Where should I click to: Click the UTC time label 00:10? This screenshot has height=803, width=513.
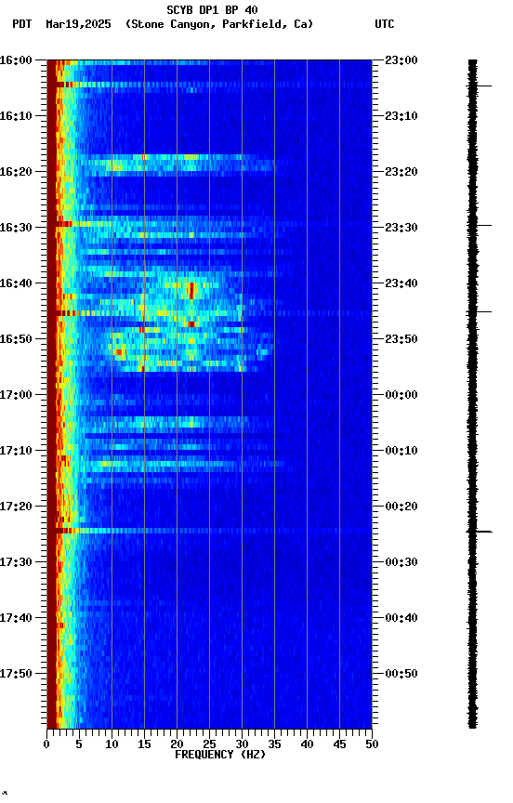coord(401,451)
